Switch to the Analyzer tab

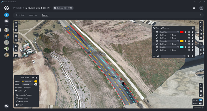coord(33,15)
